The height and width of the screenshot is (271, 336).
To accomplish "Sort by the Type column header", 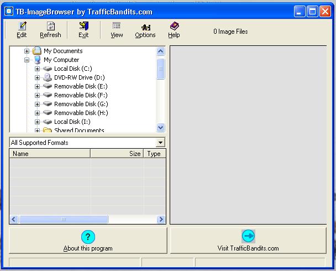I will point(155,154).
